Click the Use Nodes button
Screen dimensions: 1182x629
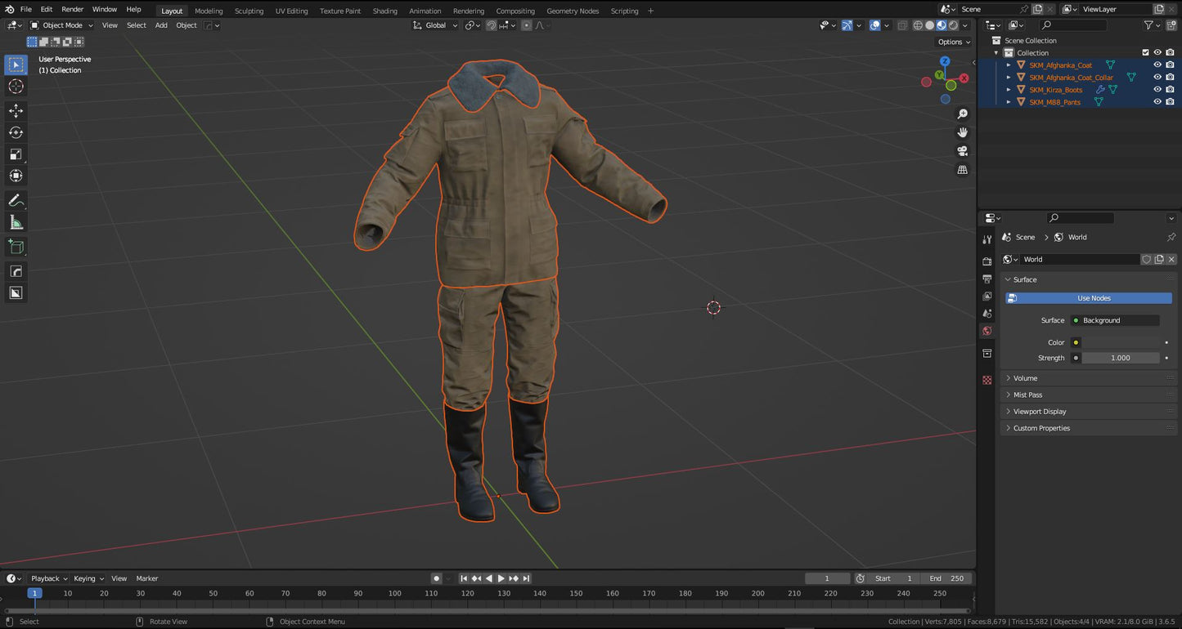(x=1093, y=298)
